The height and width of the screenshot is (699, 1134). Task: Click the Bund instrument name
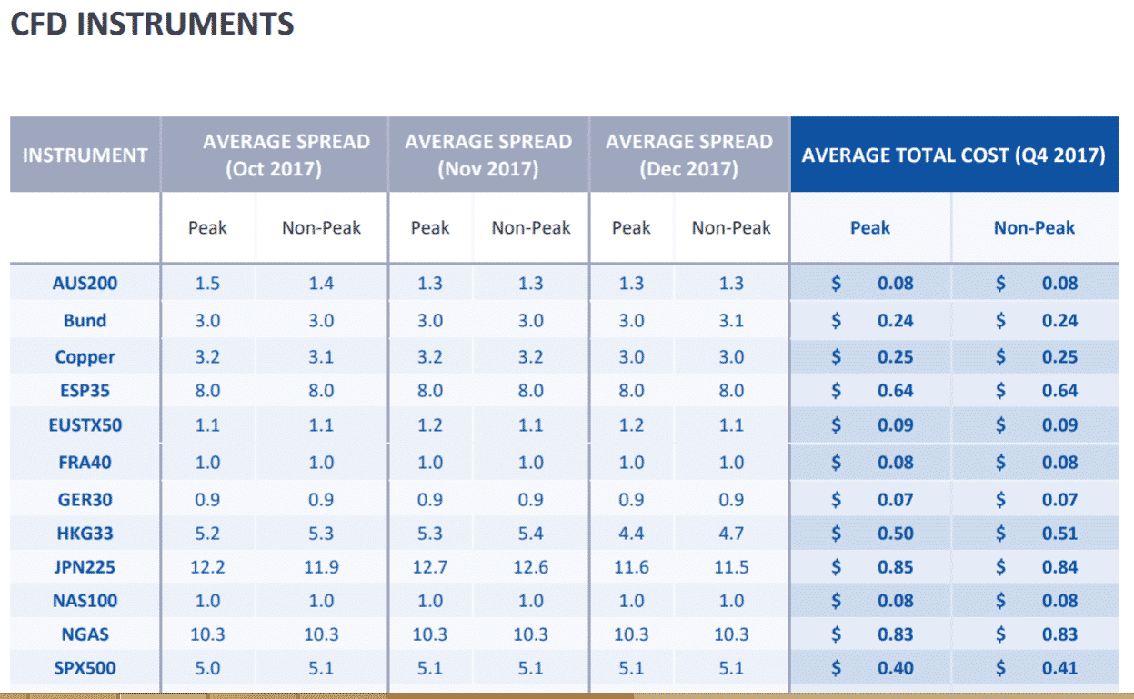85,321
